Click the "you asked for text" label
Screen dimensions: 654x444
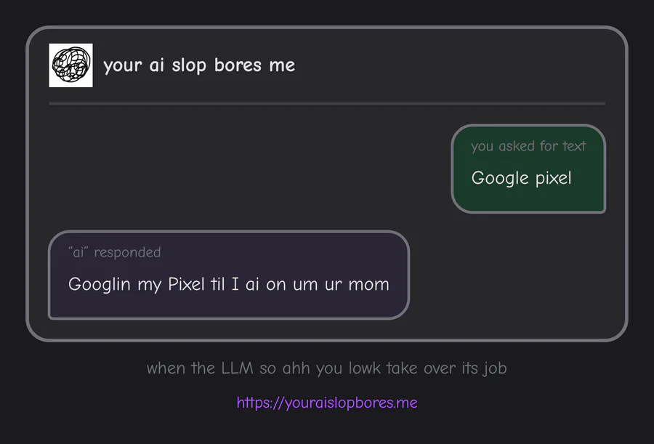point(528,146)
